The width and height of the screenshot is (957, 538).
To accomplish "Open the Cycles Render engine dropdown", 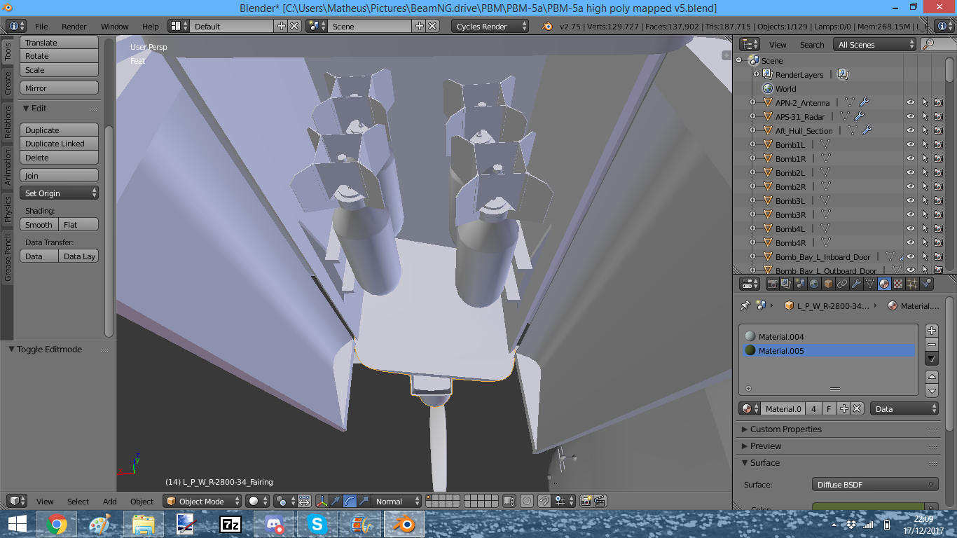I will 490,26.
